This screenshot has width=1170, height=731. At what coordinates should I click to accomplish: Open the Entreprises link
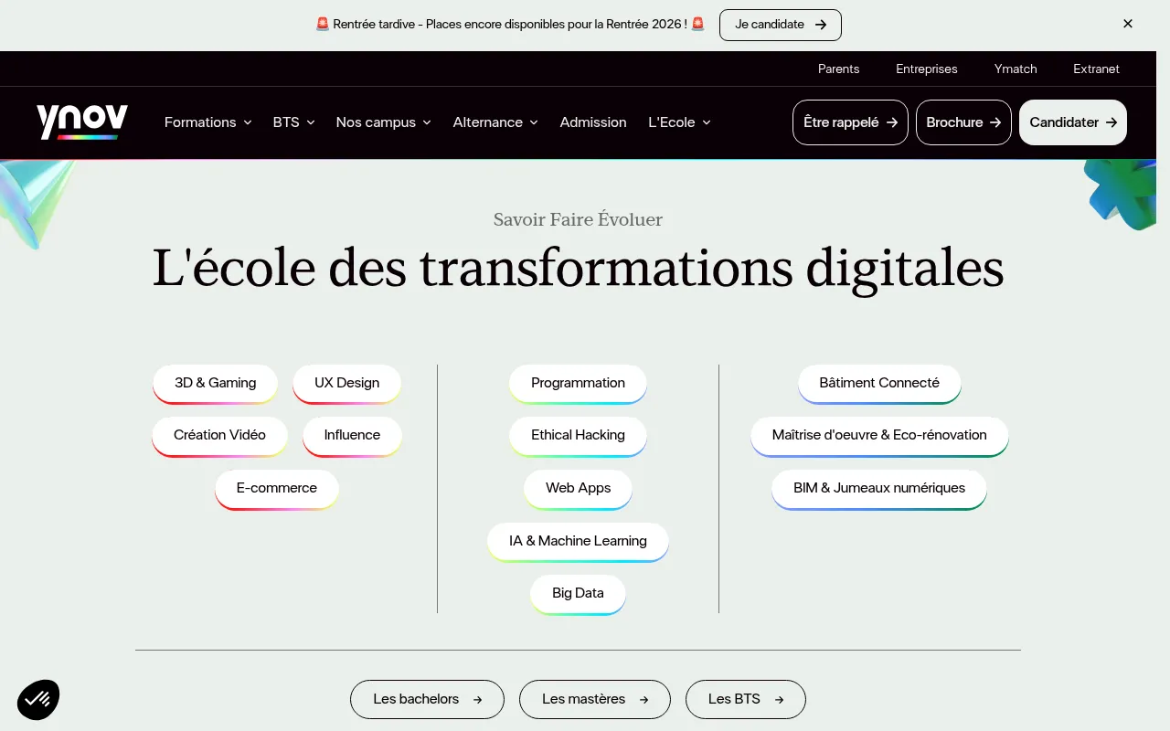tap(927, 69)
